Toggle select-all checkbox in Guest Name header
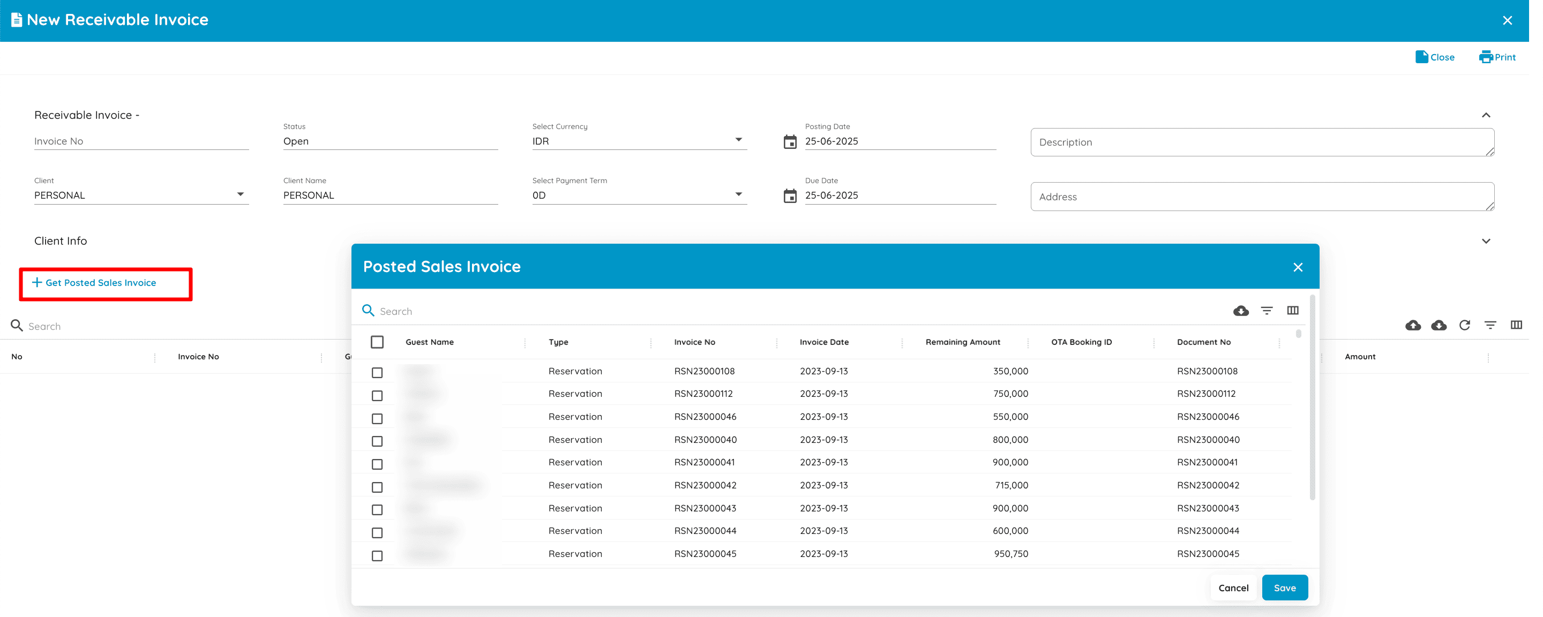1543x617 pixels. 377,342
